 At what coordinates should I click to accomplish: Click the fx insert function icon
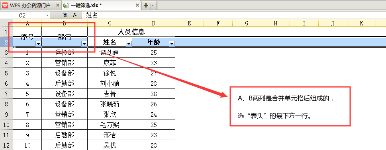[x=75, y=15]
